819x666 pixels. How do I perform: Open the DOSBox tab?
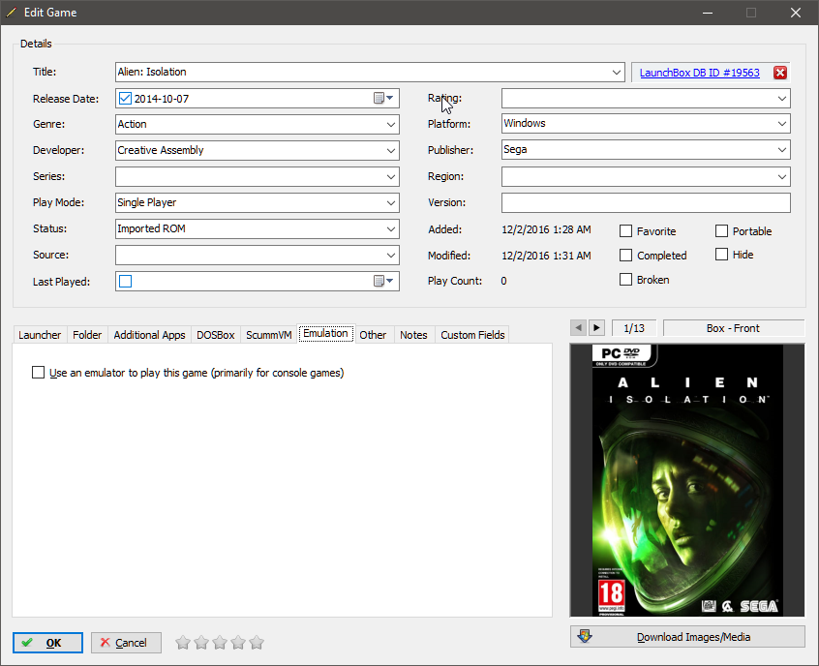pos(215,335)
